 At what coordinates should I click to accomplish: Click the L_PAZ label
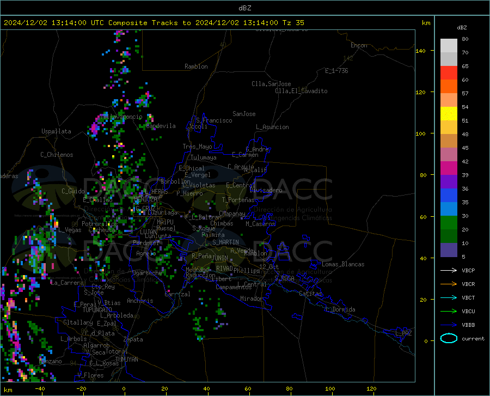[403, 333]
